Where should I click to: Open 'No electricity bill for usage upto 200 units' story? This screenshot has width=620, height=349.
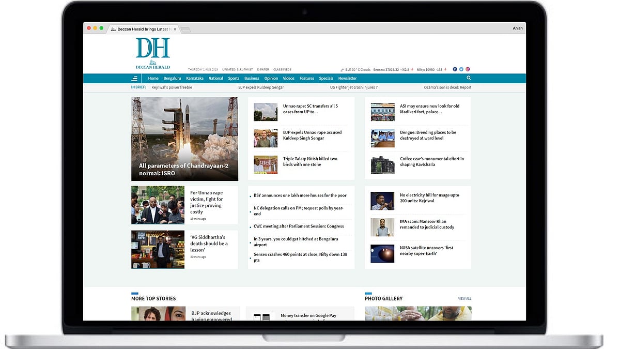click(429, 198)
